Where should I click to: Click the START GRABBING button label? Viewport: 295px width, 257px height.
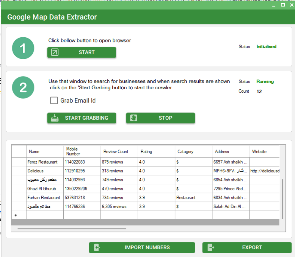(x=87, y=118)
